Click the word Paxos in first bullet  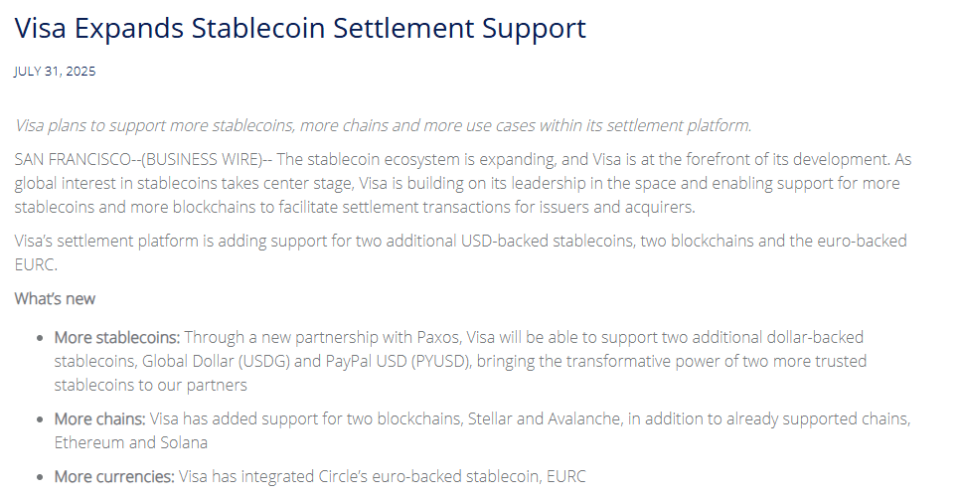(x=439, y=338)
